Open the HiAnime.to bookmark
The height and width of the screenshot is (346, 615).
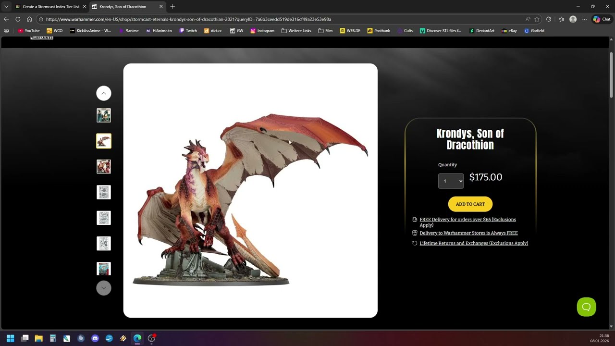click(x=159, y=31)
